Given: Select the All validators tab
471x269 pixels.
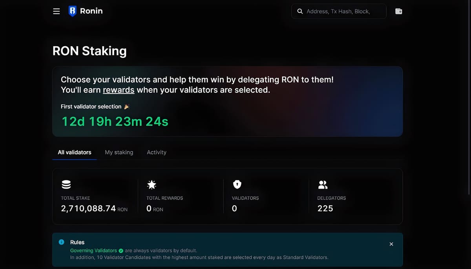Looking at the screenshot, I should [74, 152].
